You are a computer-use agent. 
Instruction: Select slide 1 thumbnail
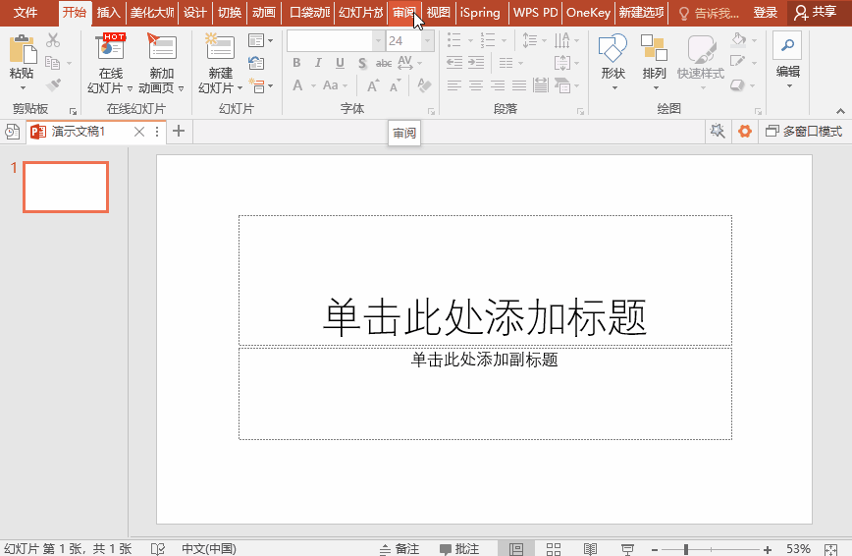pyautogui.click(x=66, y=188)
